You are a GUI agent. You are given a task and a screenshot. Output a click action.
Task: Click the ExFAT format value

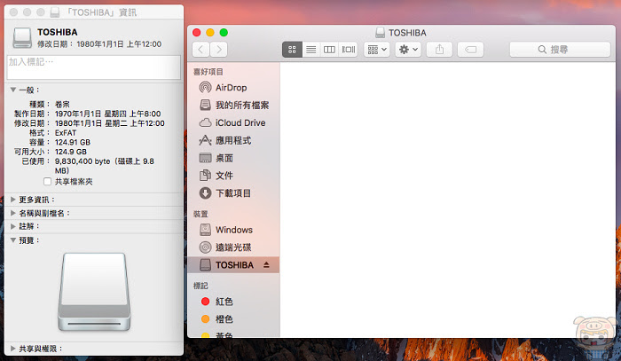[66, 133]
